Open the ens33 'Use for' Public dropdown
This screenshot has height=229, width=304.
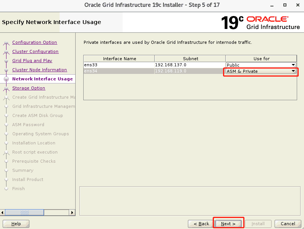pos(261,65)
